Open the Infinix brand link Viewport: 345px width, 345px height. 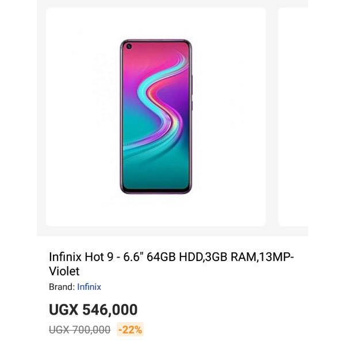[x=89, y=287]
